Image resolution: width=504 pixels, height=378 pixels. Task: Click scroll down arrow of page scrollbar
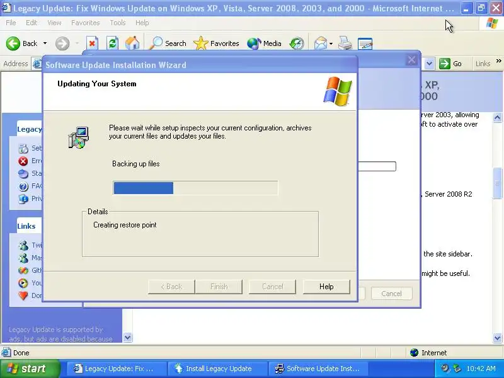click(x=497, y=338)
